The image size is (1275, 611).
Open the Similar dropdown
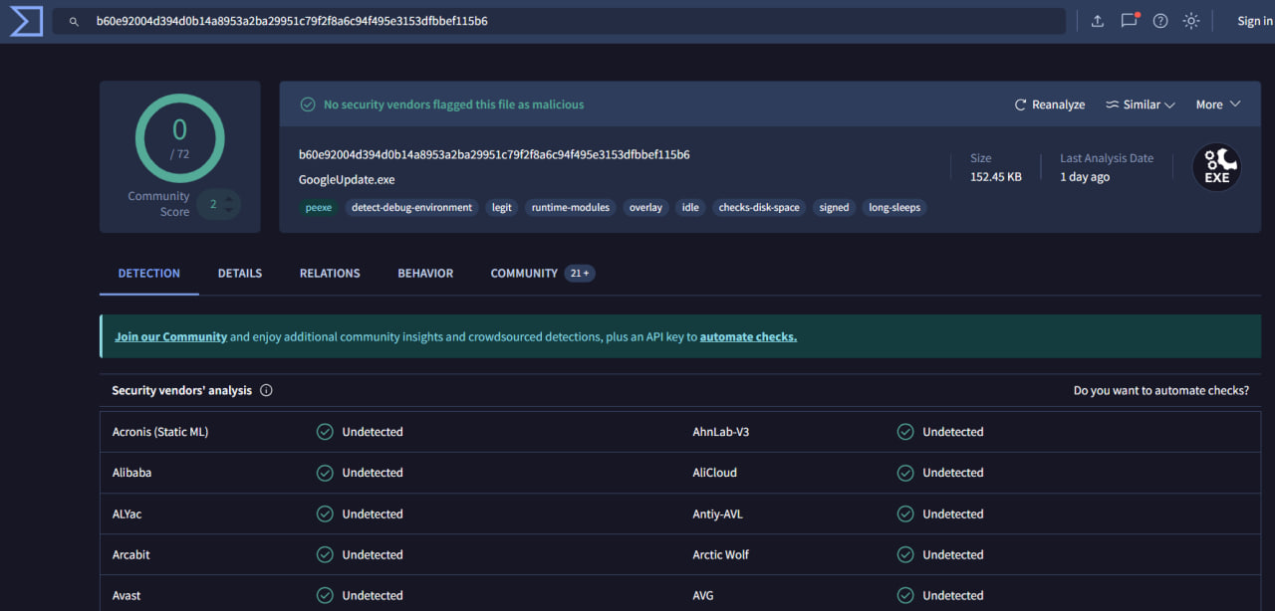(1139, 103)
